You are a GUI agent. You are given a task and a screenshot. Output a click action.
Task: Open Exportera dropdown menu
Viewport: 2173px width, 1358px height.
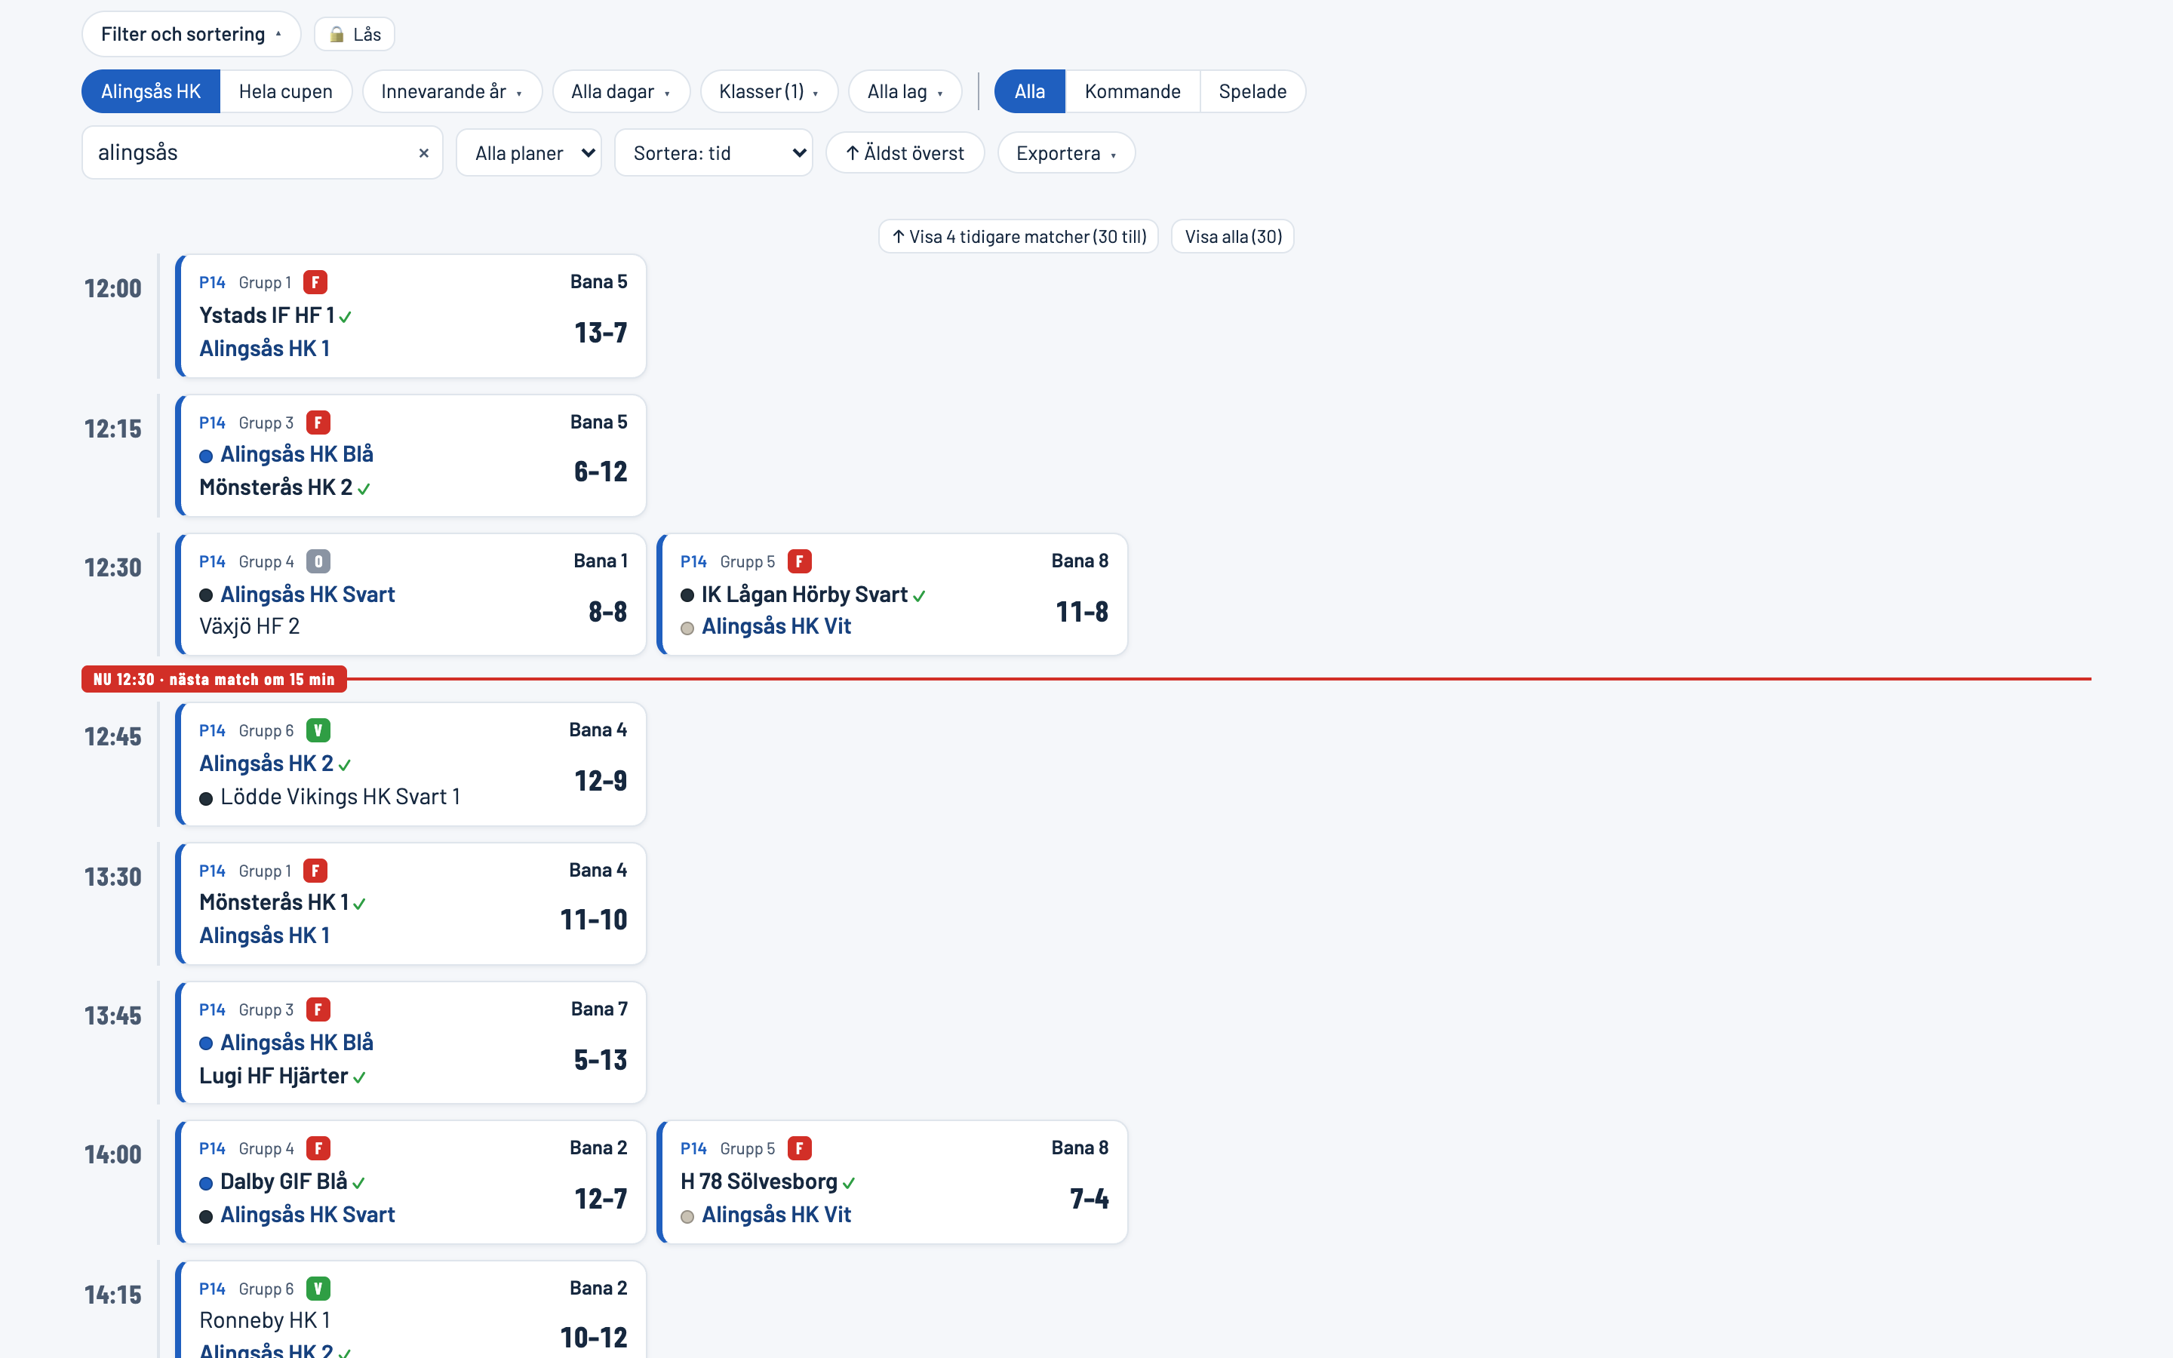pos(1067,154)
